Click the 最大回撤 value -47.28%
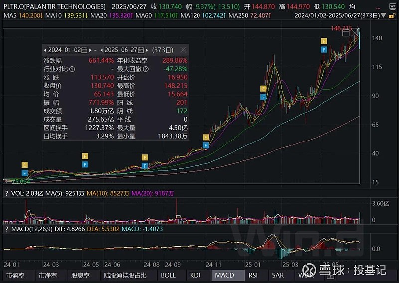 click(x=175, y=69)
